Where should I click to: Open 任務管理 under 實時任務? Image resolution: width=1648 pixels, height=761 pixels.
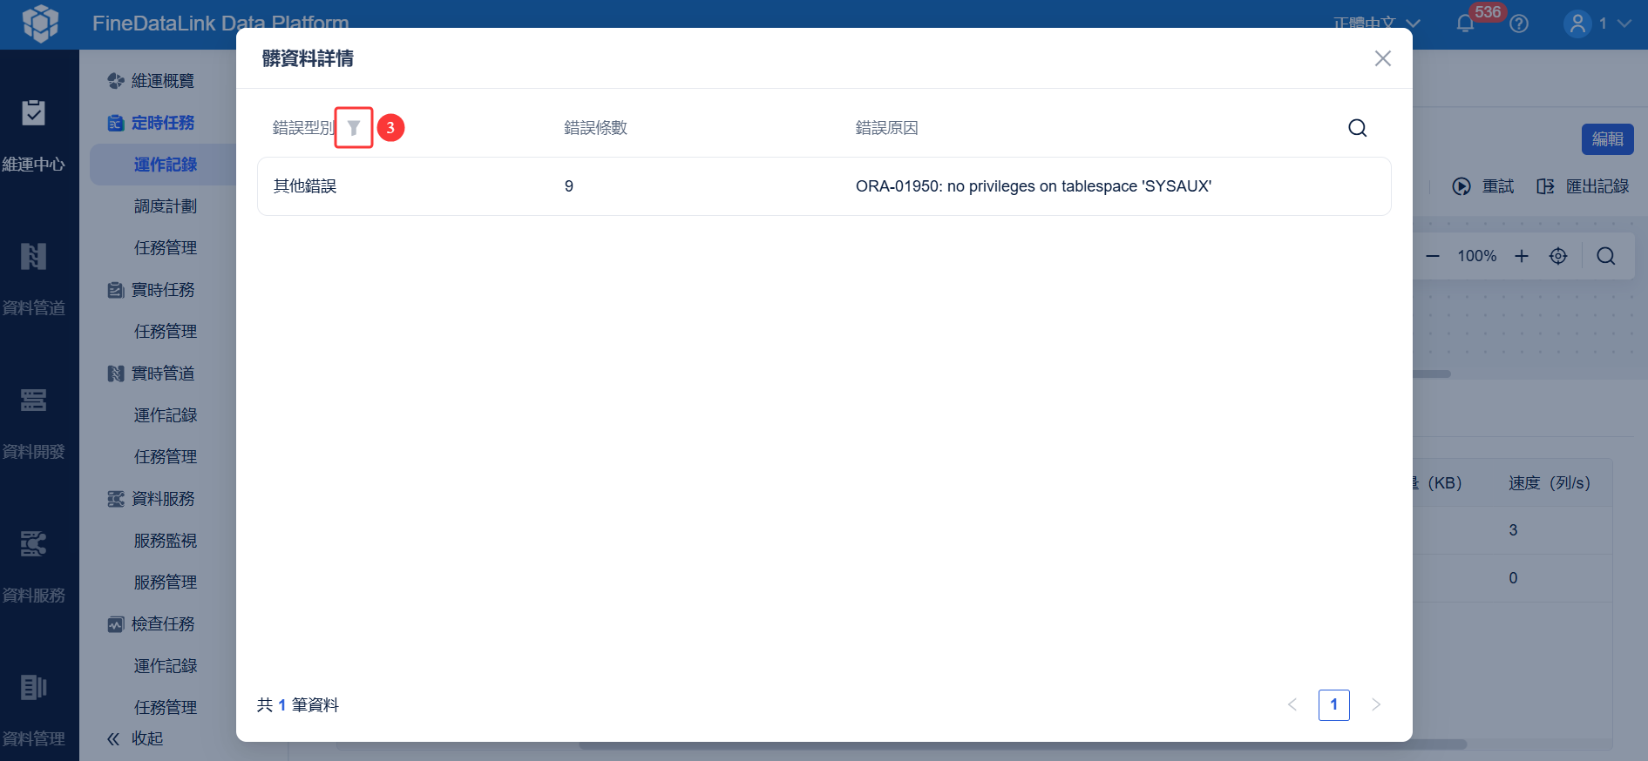tap(166, 332)
